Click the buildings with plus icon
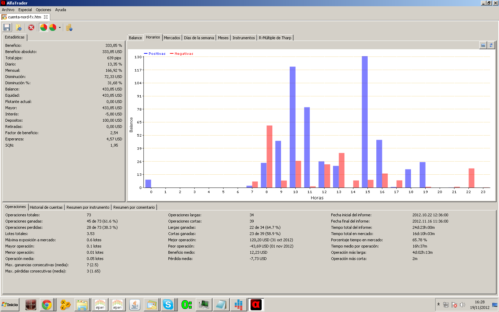The height and width of the screenshot is (312, 499). [x=69, y=28]
